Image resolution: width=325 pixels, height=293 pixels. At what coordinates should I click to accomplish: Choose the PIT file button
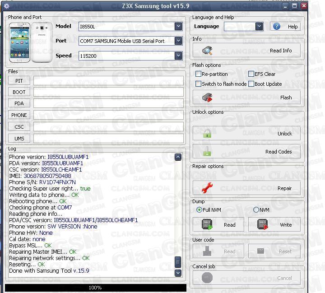tap(19, 80)
